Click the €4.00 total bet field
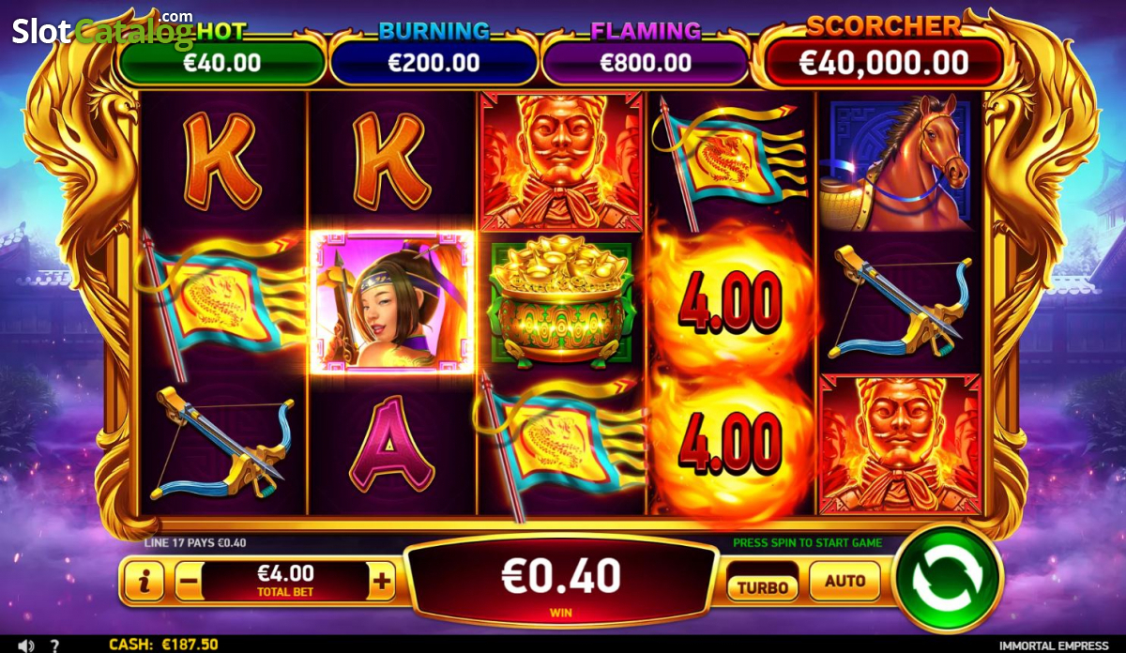Viewport: 1126px width, 653px height. click(285, 582)
